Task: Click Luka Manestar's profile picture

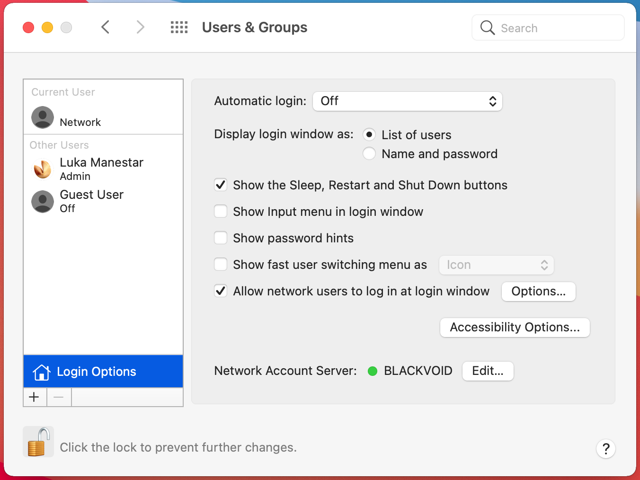Action: pyautogui.click(x=43, y=169)
